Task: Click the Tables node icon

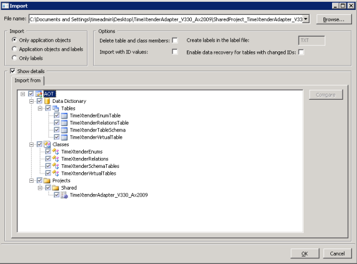Action: coord(56,108)
